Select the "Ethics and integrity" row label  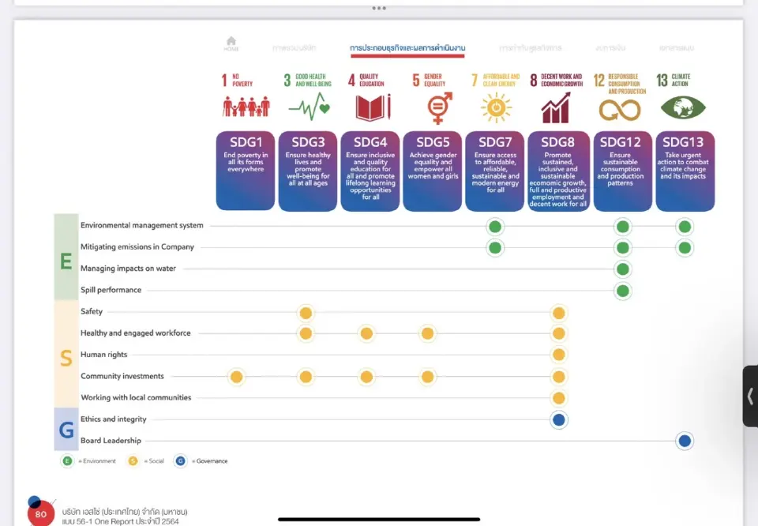[113, 419]
